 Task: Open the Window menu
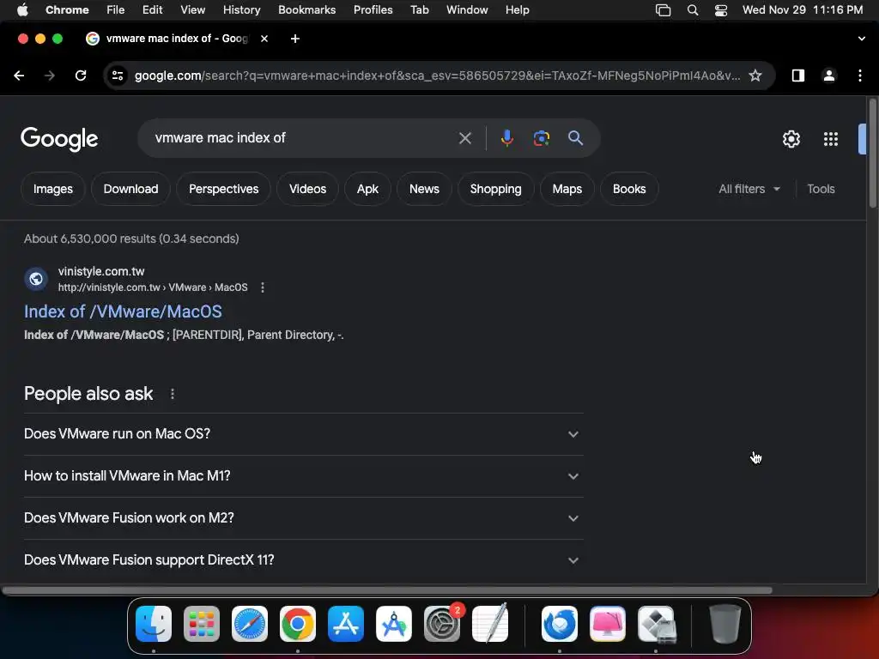[x=467, y=10]
